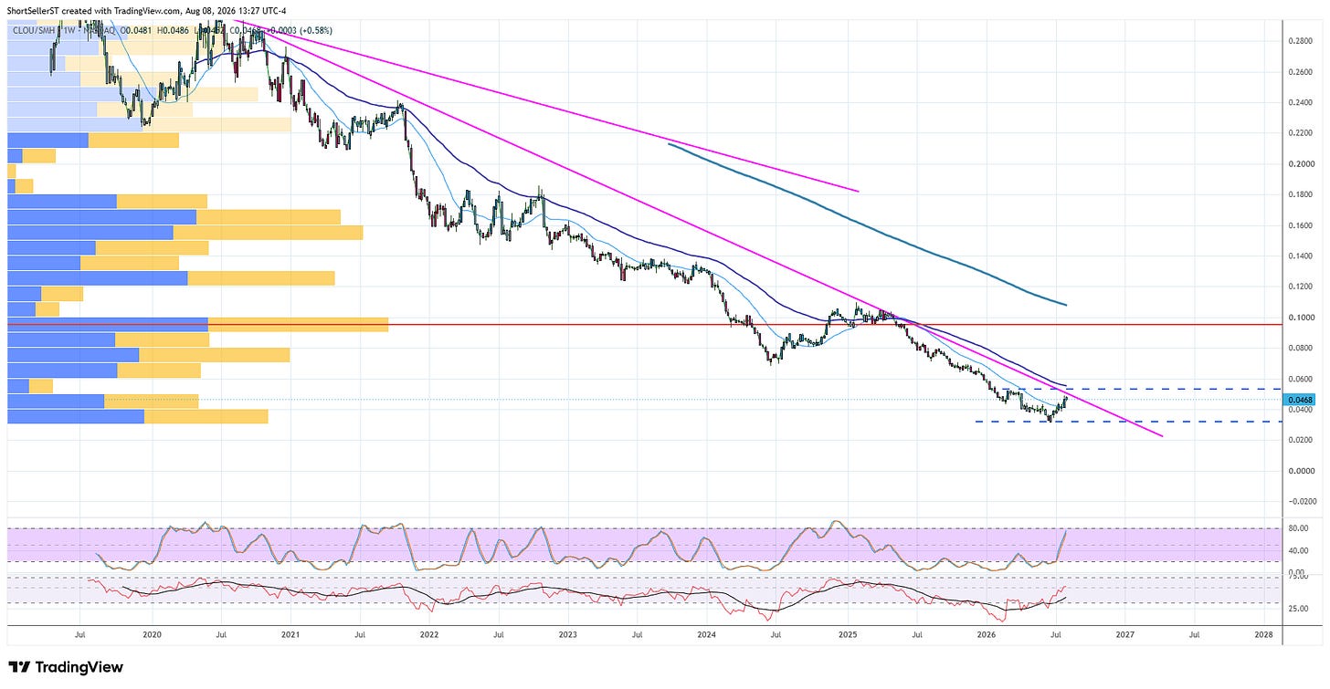Click the 0.1200 price axis label
Screen dimensions: 1330x689
coord(1300,287)
